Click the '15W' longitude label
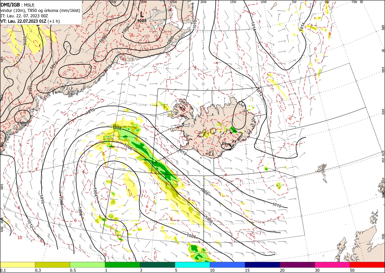This screenshot has width=385, height=273. [233, 2]
